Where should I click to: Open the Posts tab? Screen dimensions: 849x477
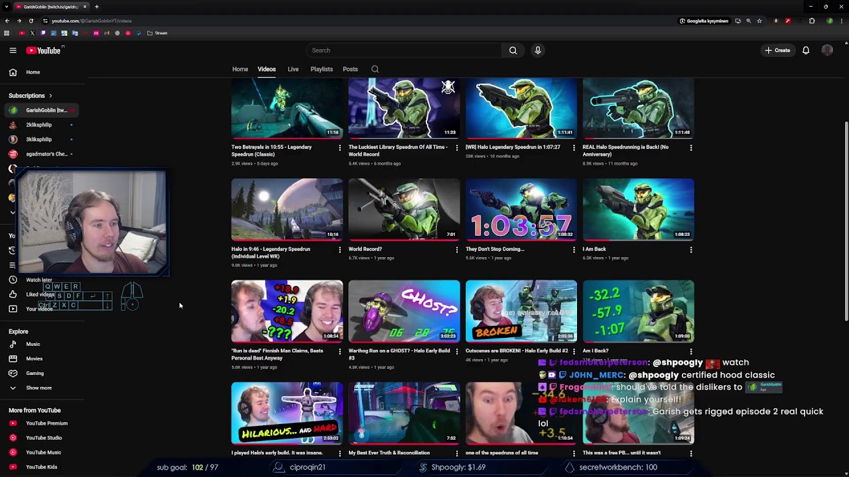pyautogui.click(x=350, y=69)
